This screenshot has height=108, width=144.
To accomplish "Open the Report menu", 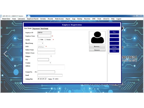I will coord(68,19).
